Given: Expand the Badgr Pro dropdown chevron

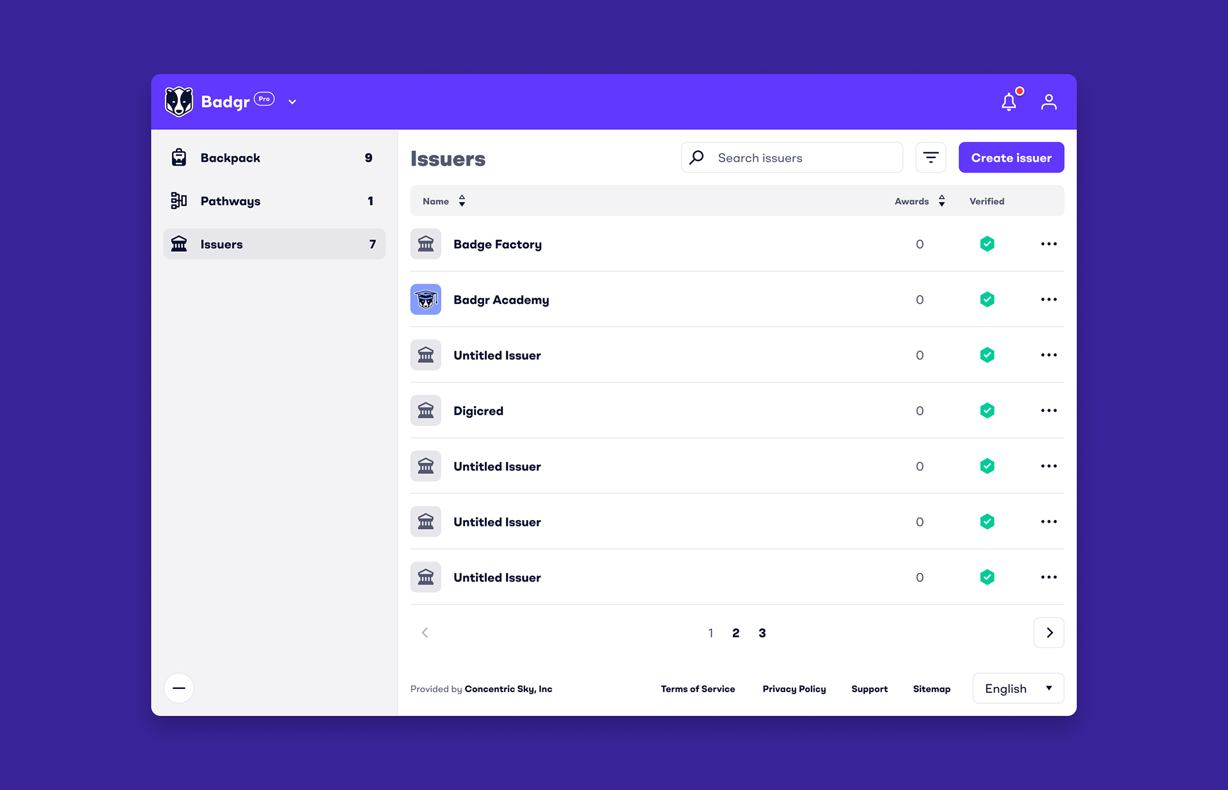Looking at the screenshot, I should [292, 102].
